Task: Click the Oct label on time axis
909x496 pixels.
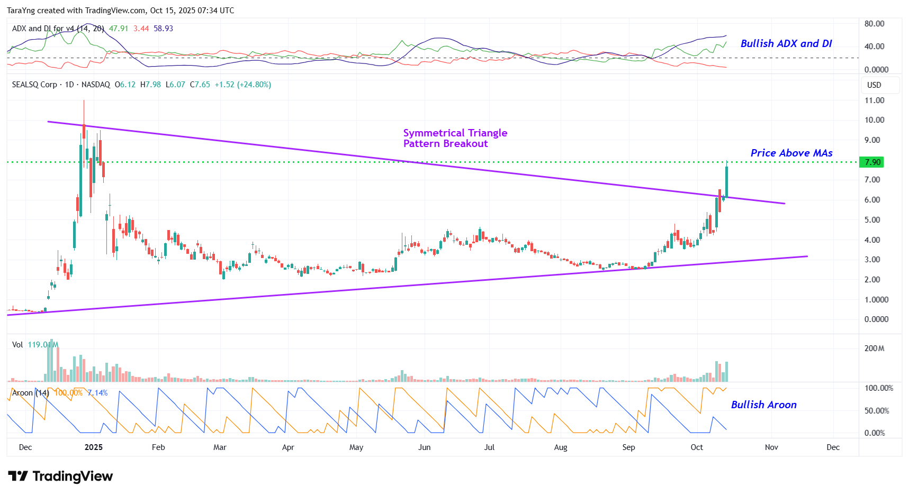Action: click(697, 447)
